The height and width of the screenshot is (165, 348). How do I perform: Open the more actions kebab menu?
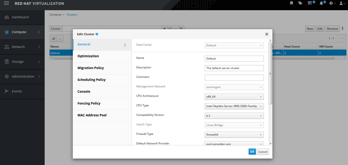pyautogui.click(x=342, y=28)
